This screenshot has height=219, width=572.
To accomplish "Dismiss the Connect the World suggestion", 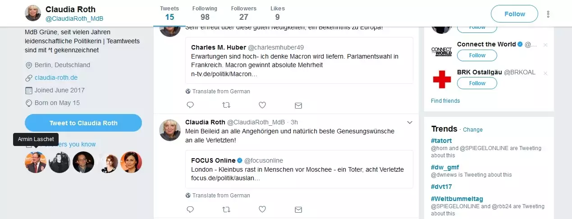I will (545, 45).
